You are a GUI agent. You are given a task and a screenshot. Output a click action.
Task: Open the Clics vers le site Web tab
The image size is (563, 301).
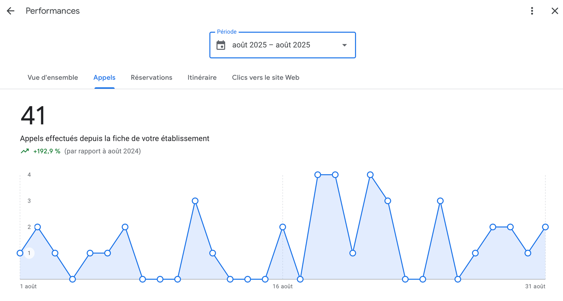(265, 78)
